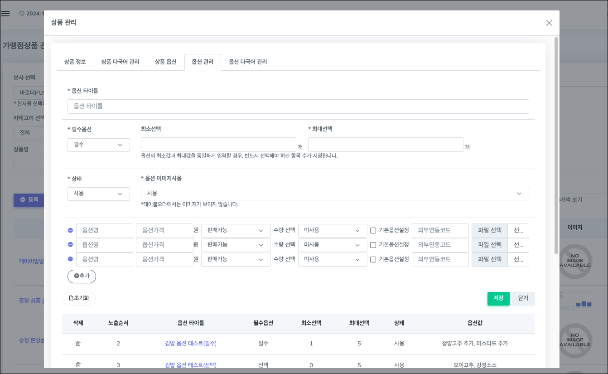Open the 김밥 옵션 테스트(필수) link

191,344
